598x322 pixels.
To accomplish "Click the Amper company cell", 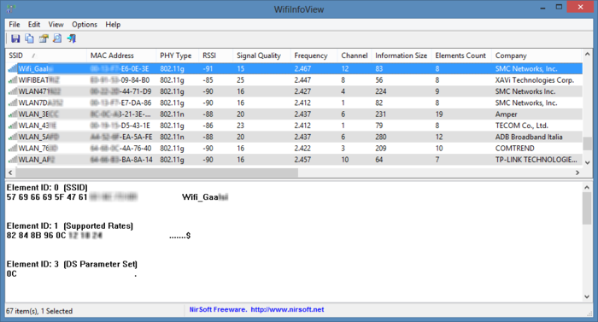I will click(x=506, y=114).
